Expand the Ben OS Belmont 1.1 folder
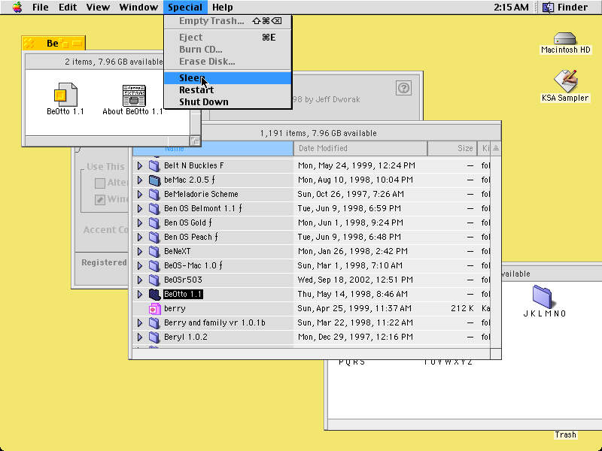 [x=140, y=209]
